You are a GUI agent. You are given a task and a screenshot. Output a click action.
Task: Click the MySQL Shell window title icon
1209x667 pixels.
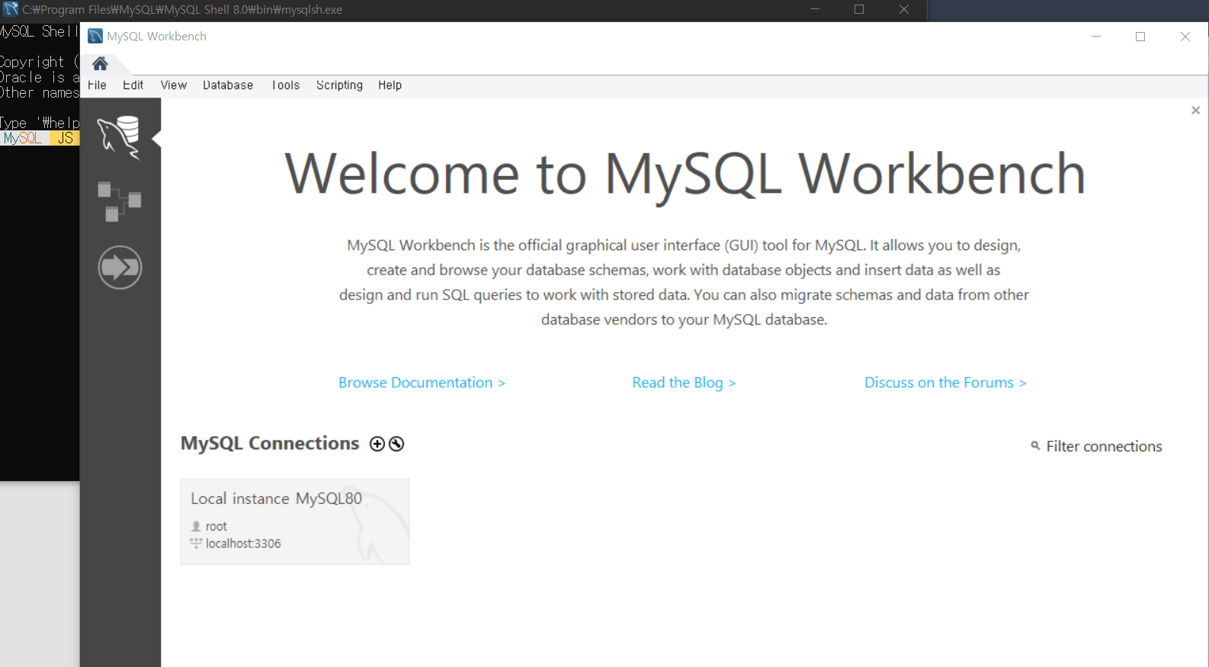(11, 9)
